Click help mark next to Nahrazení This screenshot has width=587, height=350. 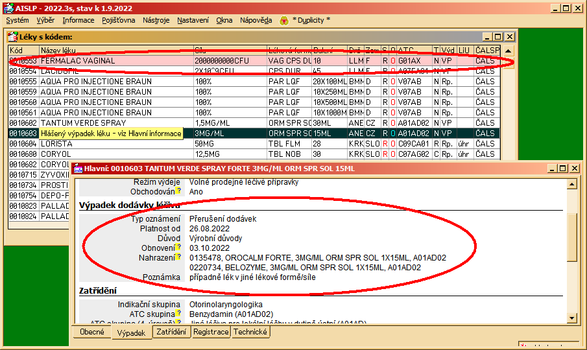(179, 257)
